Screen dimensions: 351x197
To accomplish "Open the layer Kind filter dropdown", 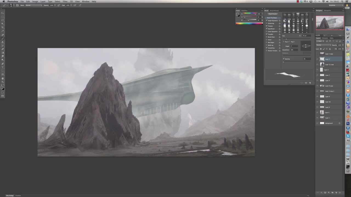I will pos(320,41).
